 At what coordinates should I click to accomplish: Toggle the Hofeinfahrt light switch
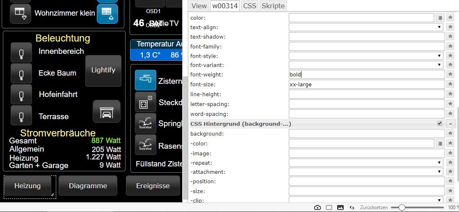click(x=21, y=95)
